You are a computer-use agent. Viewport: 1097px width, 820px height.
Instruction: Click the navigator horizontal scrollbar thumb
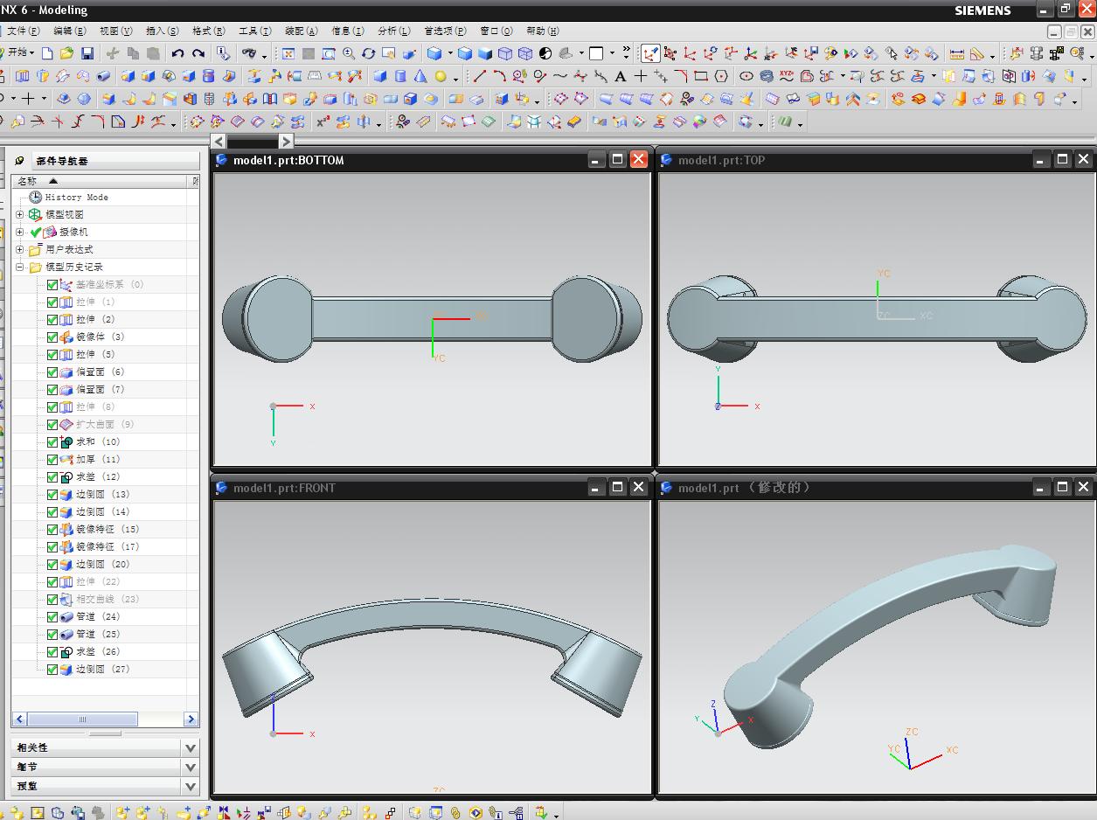(x=83, y=719)
